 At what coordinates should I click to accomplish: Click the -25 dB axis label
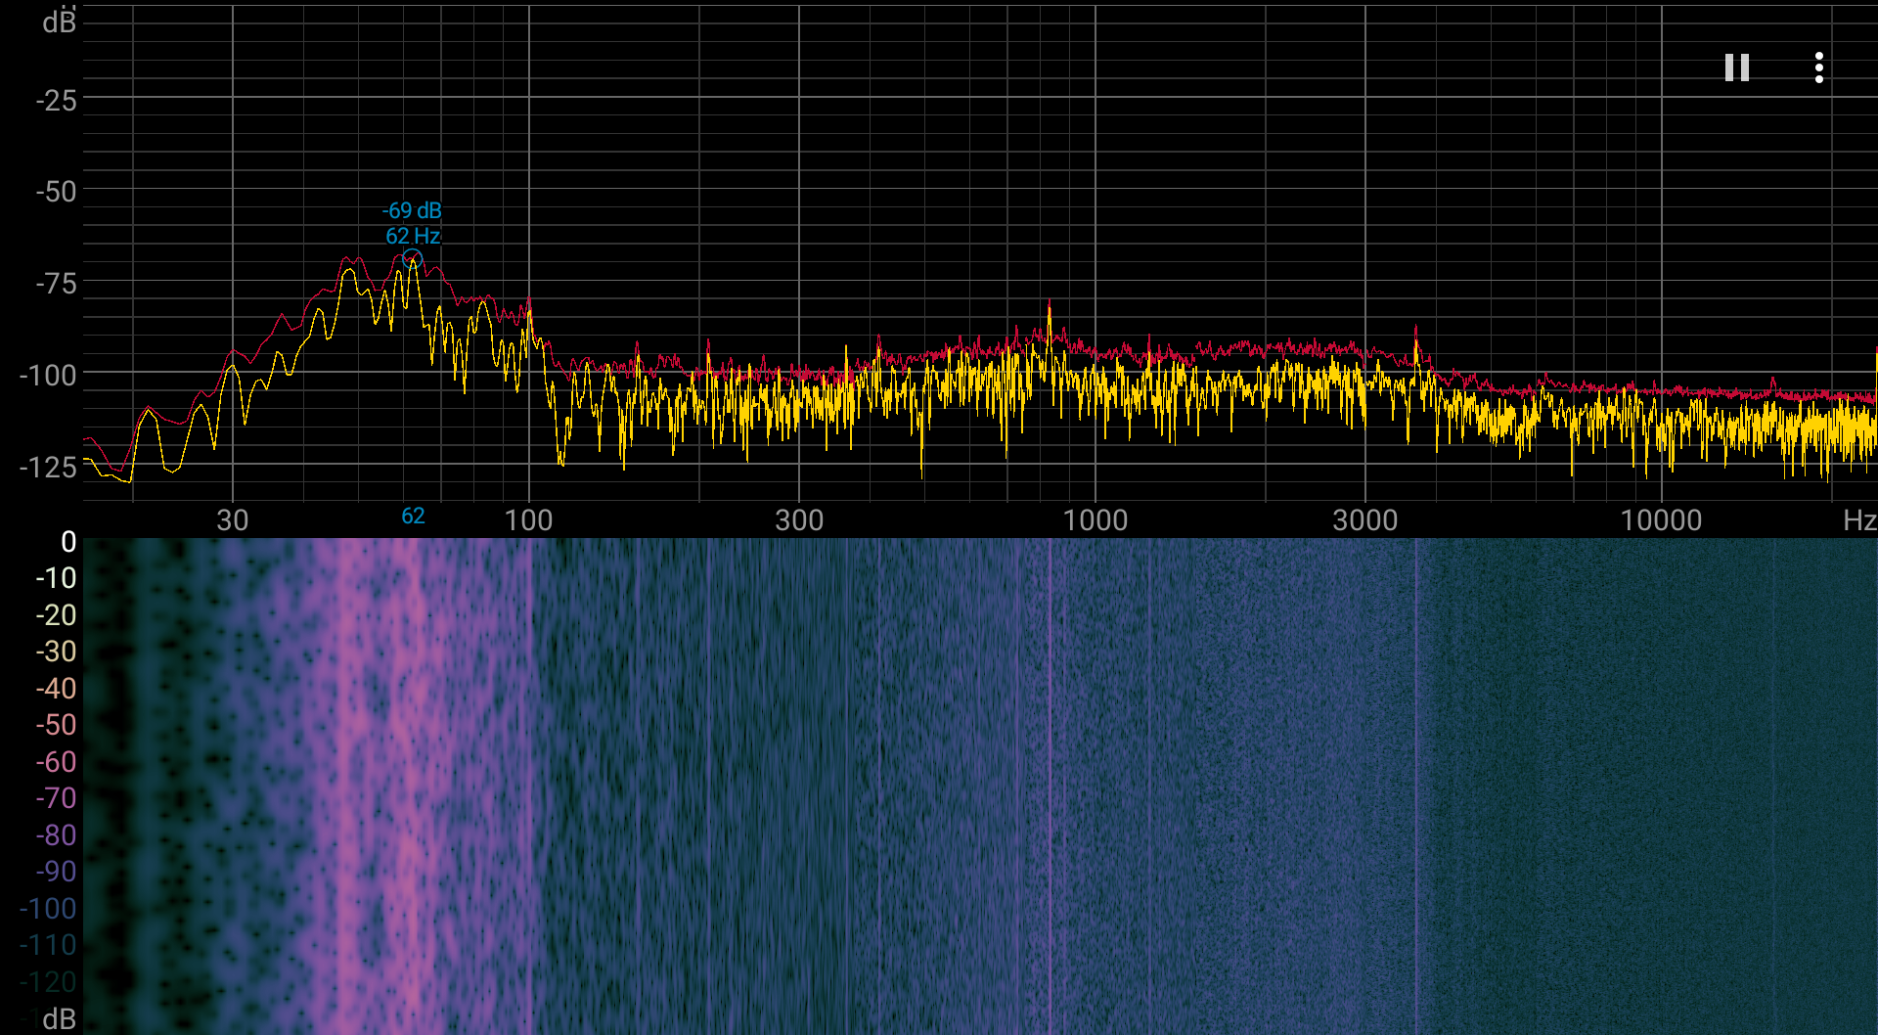(56, 100)
